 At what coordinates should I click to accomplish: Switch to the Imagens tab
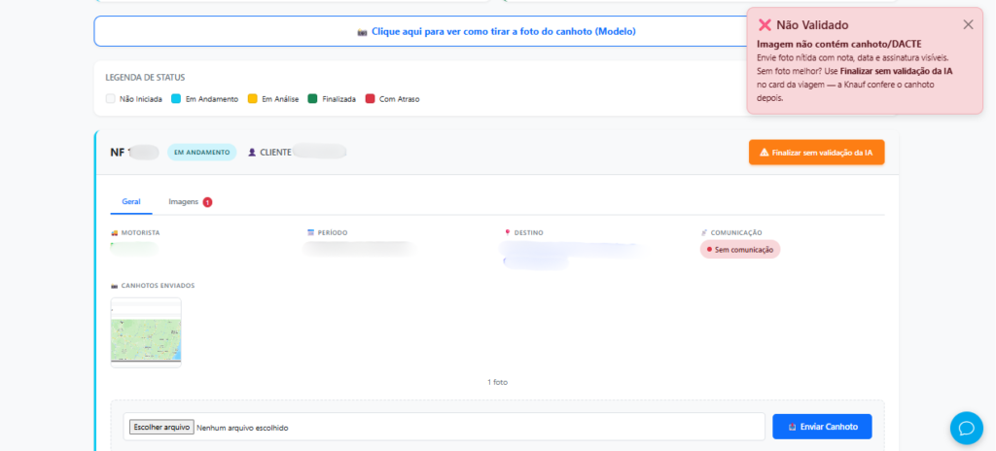[190, 201]
